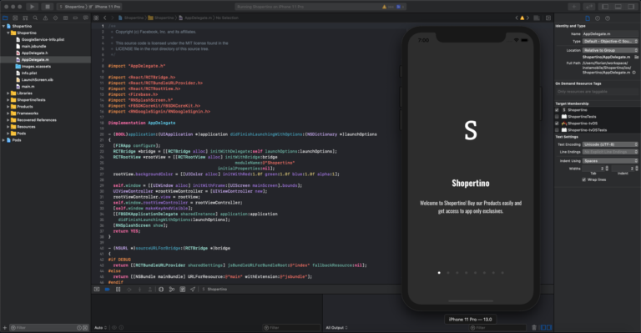Open Location dropdown Relative to Group

pyautogui.click(x=610, y=50)
